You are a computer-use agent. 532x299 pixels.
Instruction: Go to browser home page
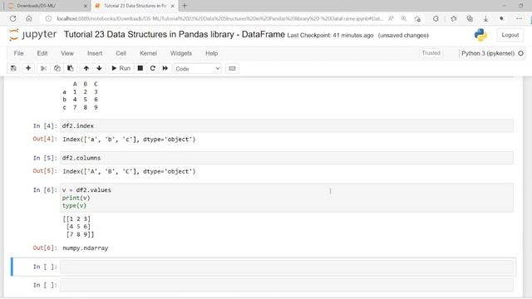point(29,18)
